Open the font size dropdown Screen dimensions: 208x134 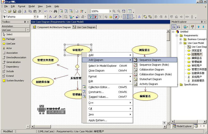[45, 17]
